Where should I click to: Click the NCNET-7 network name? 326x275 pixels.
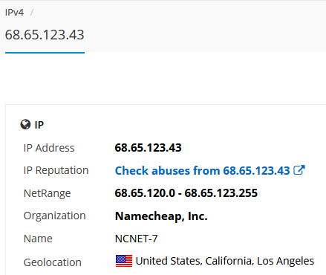[x=137, y=239]
